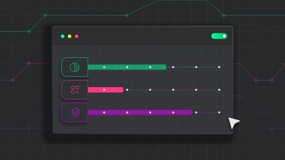Click the white arrow cursor graphic
This screenshot has width=285, height=160.
[233, 123]
